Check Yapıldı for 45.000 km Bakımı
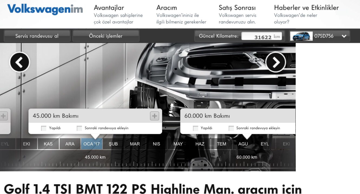The image size is (360, 194). pyautogui.click(x=44, y=128)
